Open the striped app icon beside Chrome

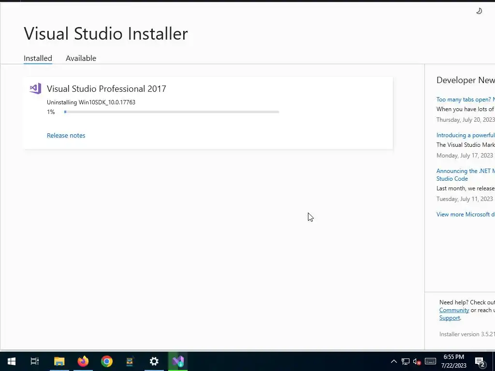[x=130, y=361]
